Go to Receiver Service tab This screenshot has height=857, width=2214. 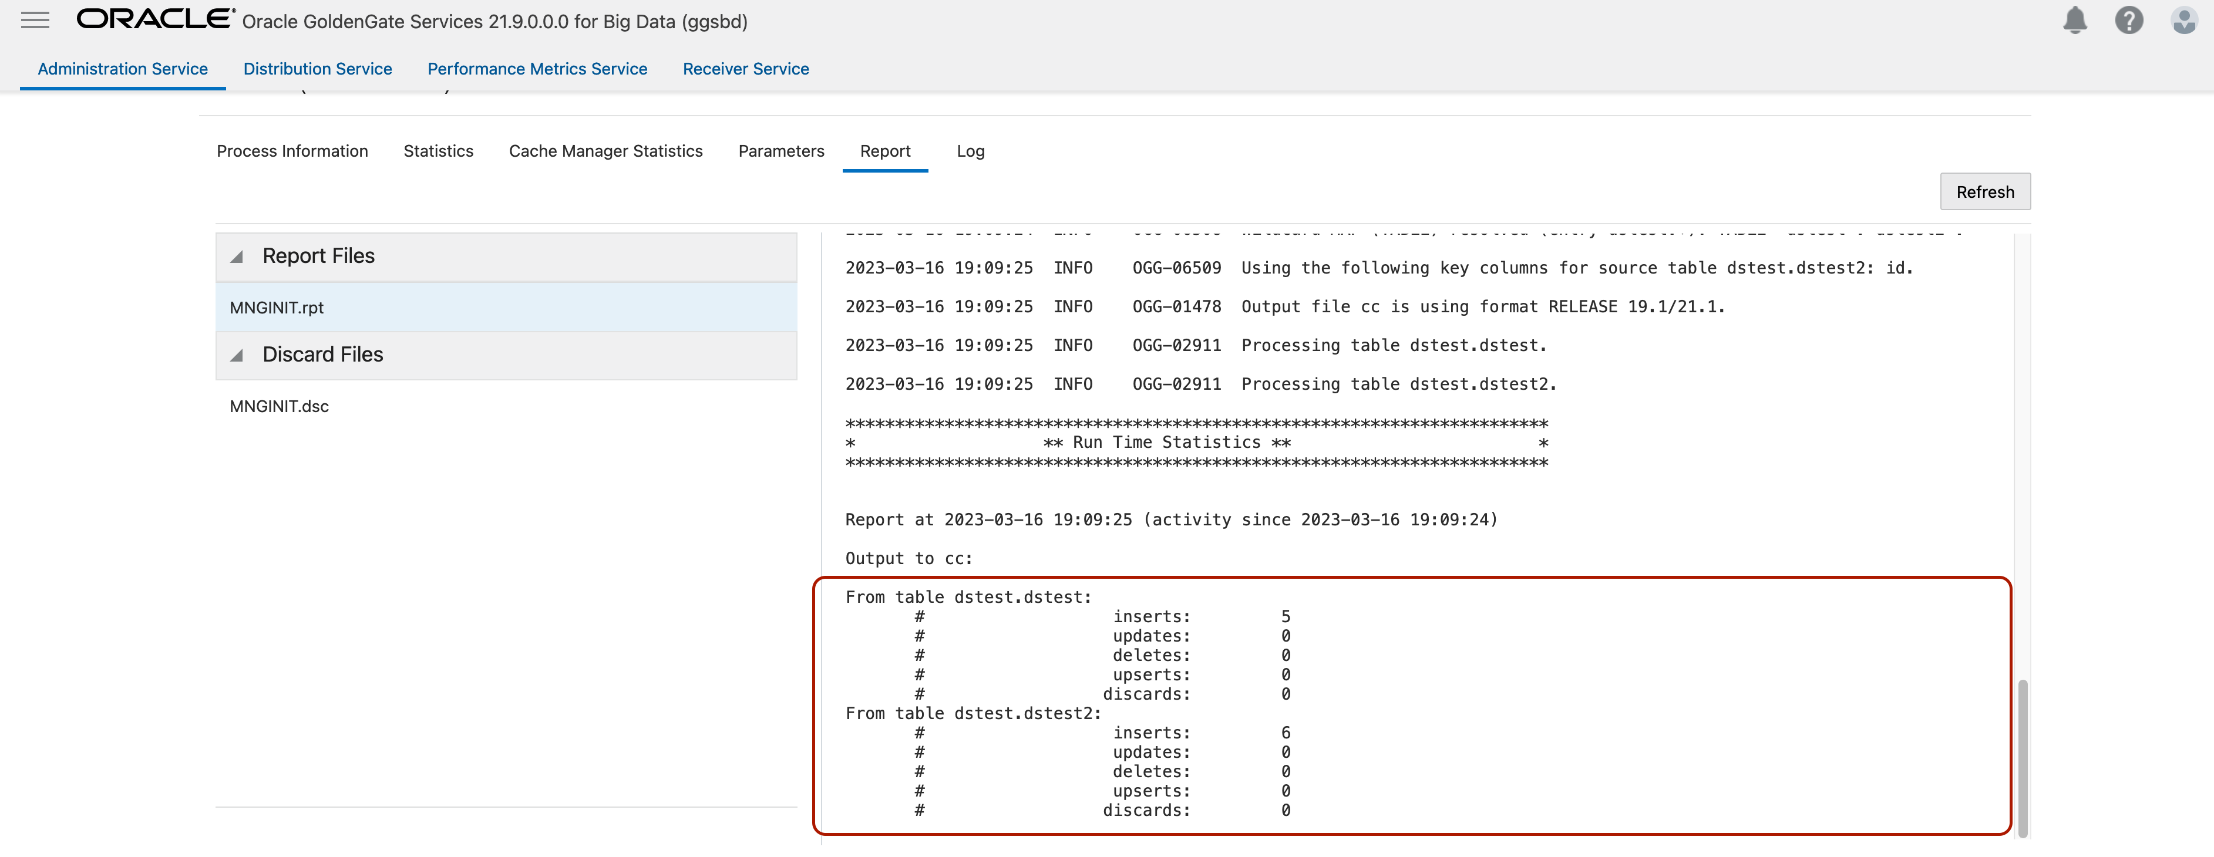click(x=745, y=69)
